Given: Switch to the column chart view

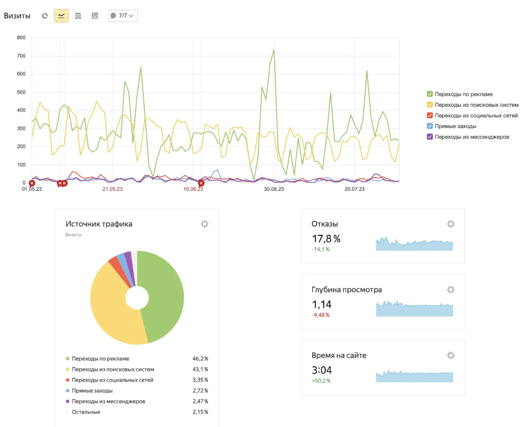Looking at the screenshot, I should pos(95,16).
